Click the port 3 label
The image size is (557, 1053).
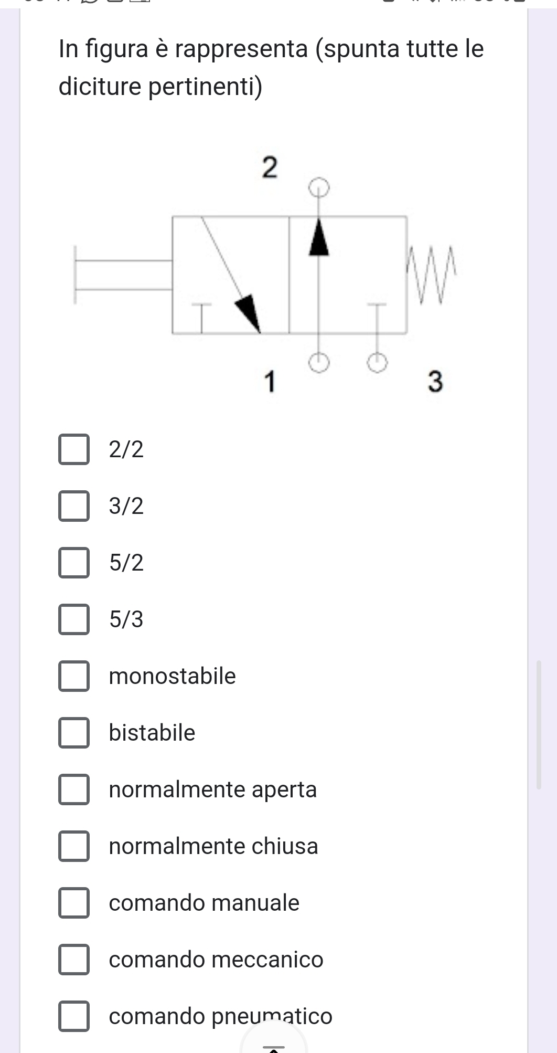point(435,382)
